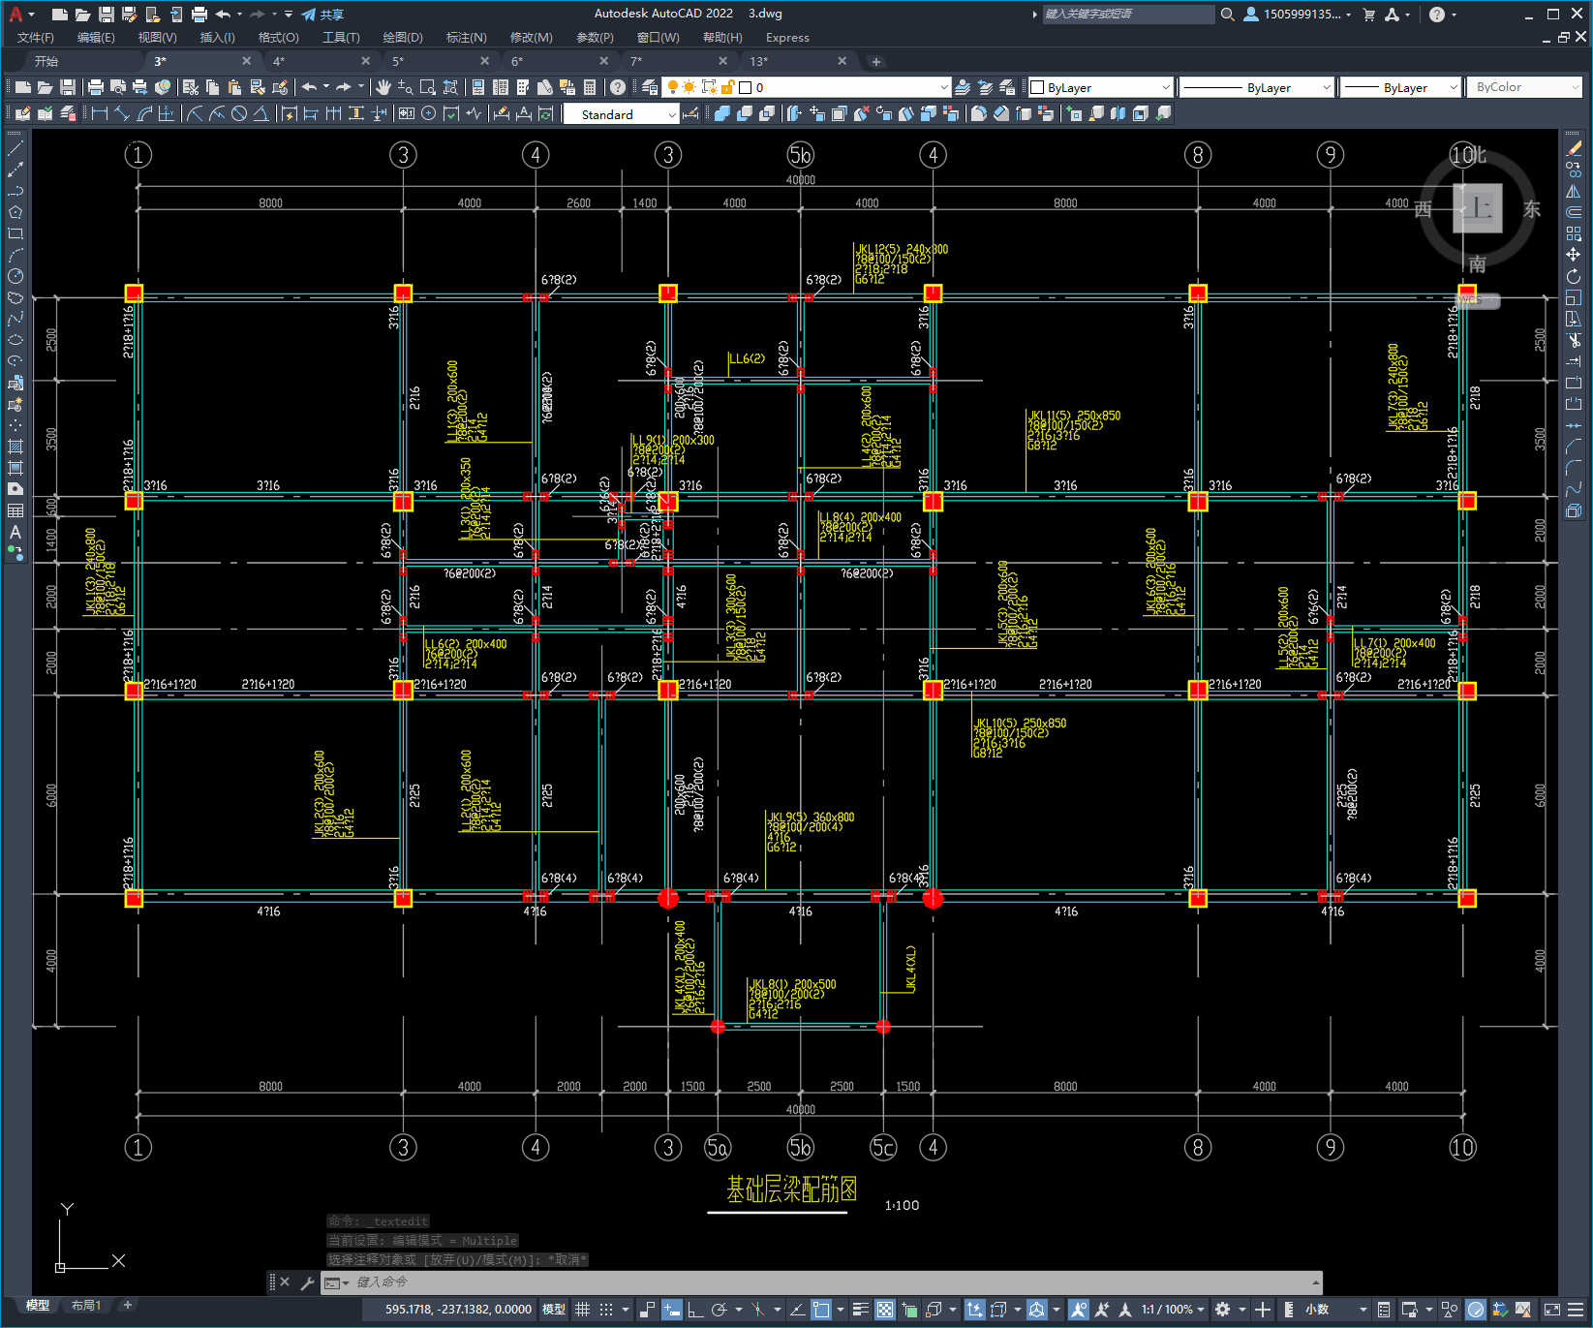The image size is (1593, 1328).
Task: Select the Diameter dimension tool
Action: 239,113
